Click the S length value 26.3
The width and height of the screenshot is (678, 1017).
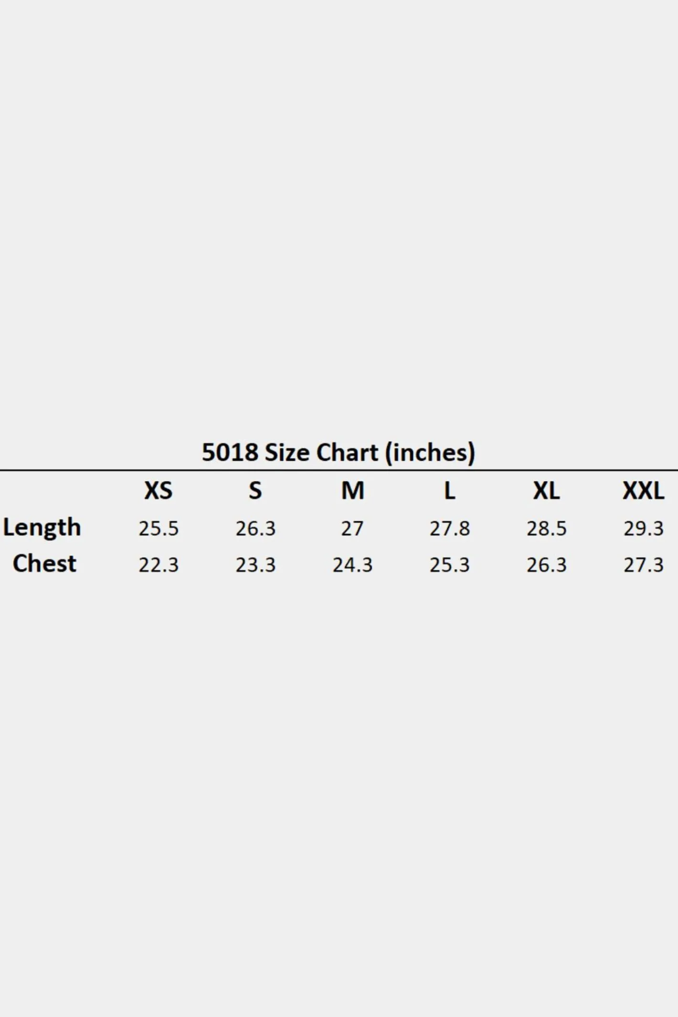(x=255, y=529)
